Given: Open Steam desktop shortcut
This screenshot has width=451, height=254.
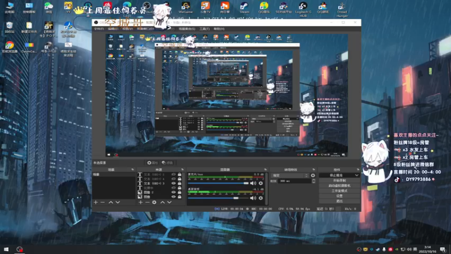Looking at the screenshot, I should click(x=244, y=8).
